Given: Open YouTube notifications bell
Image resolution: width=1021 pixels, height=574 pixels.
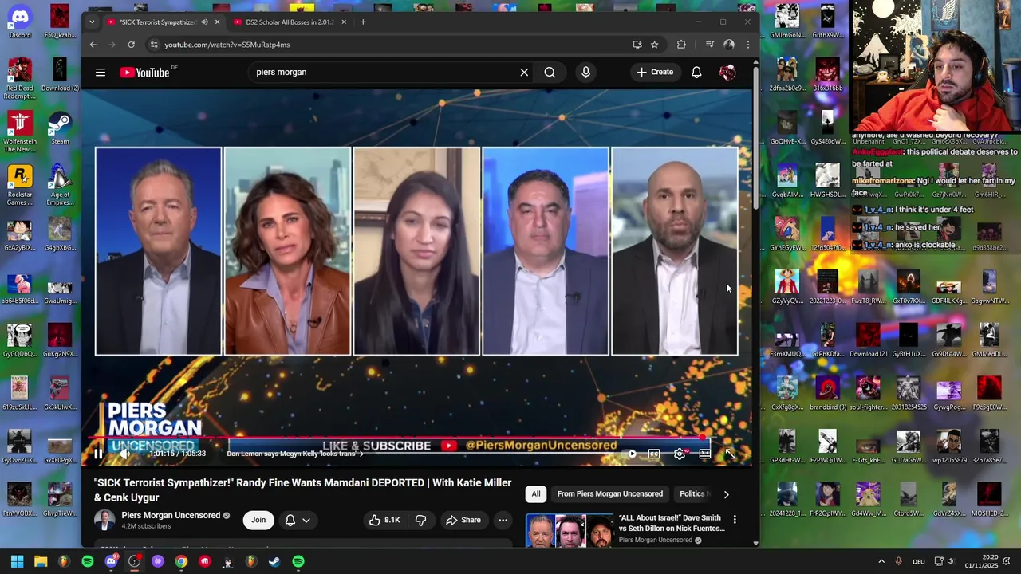Looking at the screenshot, I should 696,72.
